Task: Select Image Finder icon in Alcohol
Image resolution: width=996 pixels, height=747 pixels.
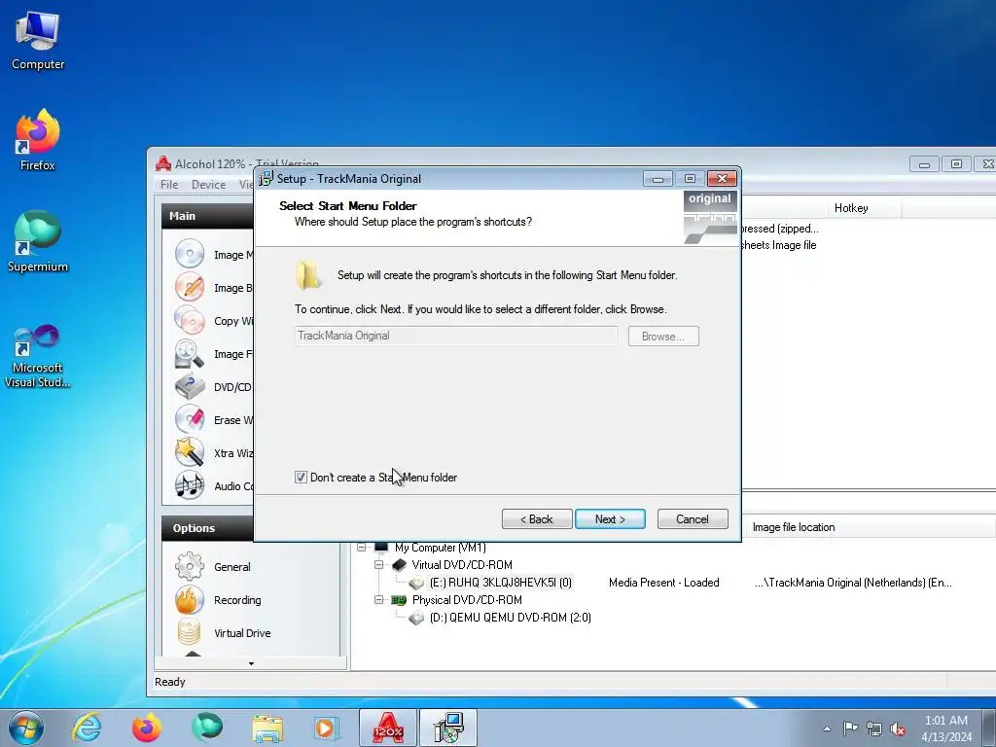Action: 190,354
